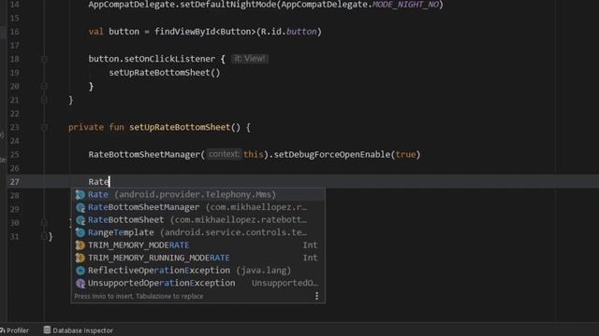
Task: Select TRIM_MEMORY_RUNNING_MODERATE suggestion
Action: tap(197, 258)
